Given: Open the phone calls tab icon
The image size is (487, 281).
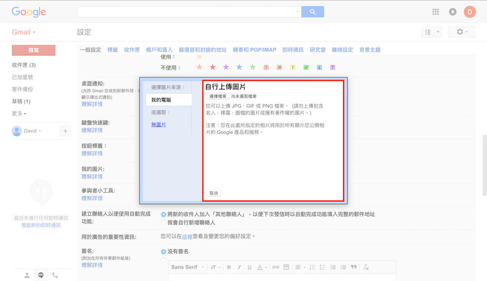Looking at the screenshot, I should coord(55,275).
